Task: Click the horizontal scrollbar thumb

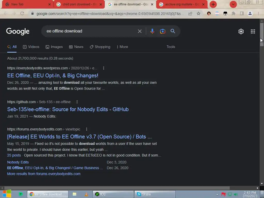Action: 117,188
